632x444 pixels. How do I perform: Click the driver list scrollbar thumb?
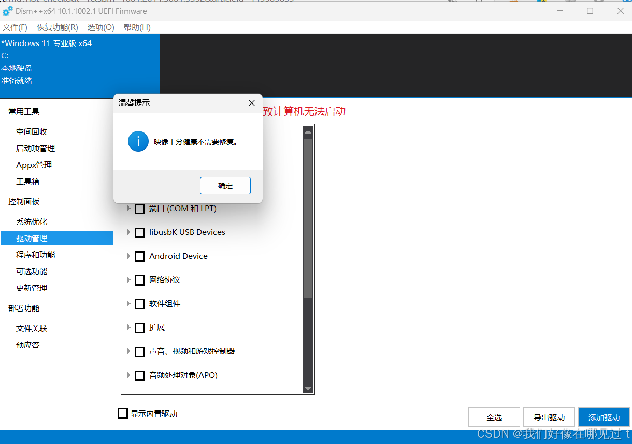[308, 218]
